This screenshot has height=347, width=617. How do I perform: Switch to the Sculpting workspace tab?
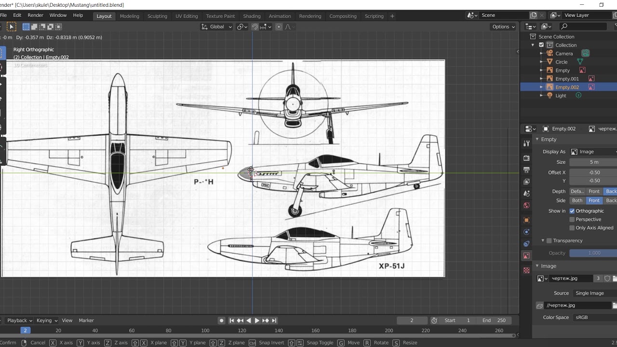[x=157, y=16]
